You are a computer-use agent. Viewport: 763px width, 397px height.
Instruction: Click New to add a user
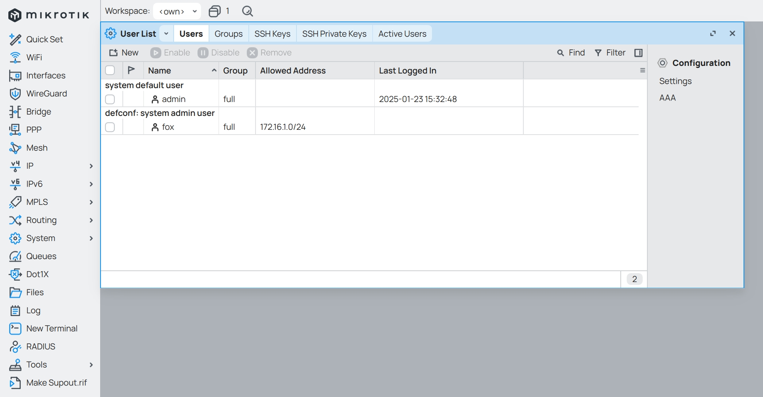click(124, 53)
